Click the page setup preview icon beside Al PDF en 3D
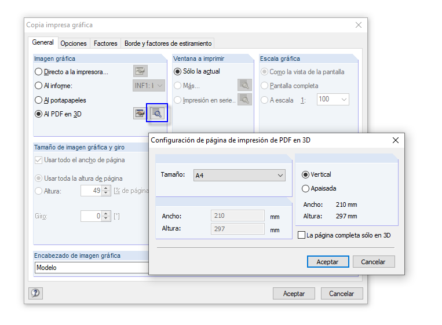Viewport: 442px width, 325px height. (157, 113)
